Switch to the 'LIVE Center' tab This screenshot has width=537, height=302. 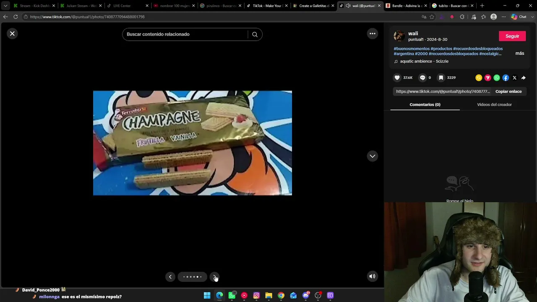pyautogui.click(x=127, y=6)
